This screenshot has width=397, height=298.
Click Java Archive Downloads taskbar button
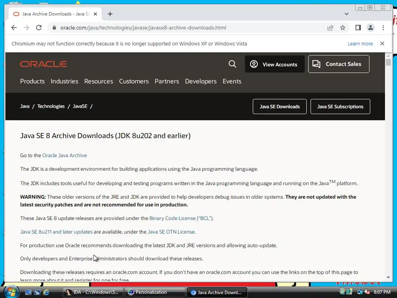point(217,293)
